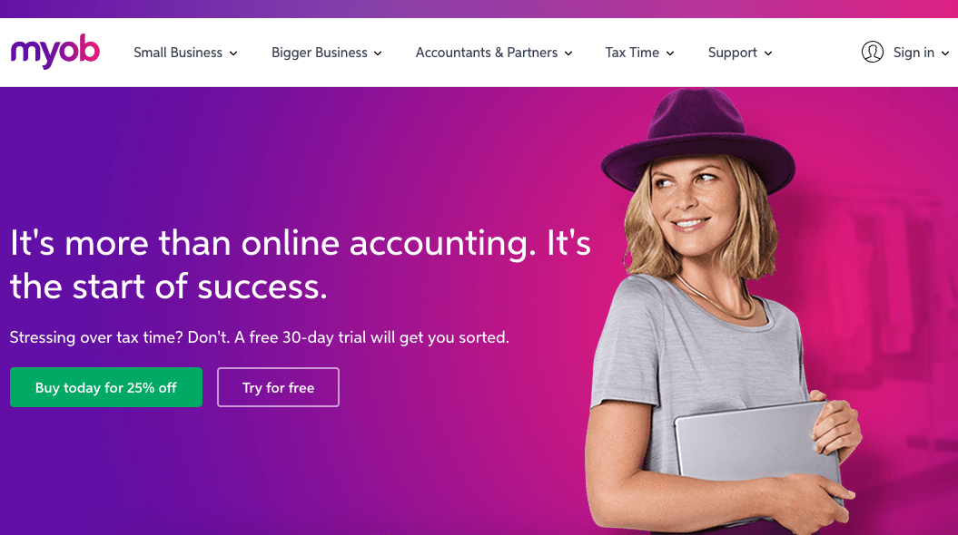Open the Support menu

tap(740, 53)
